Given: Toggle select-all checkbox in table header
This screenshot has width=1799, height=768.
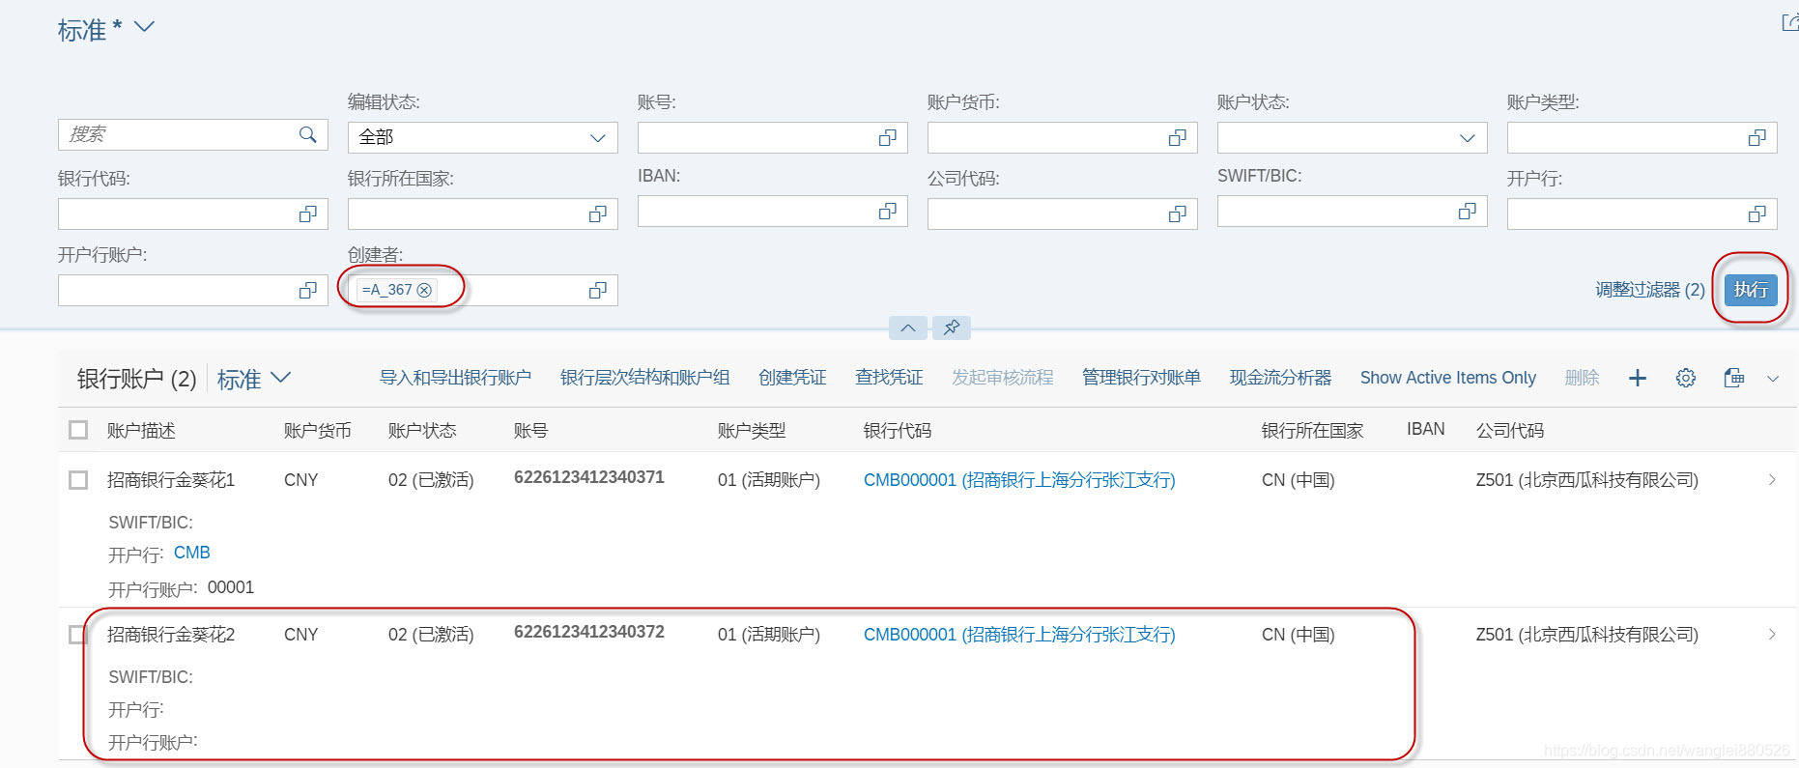Looking at the screenshot, I should click(x=78, y=431).
